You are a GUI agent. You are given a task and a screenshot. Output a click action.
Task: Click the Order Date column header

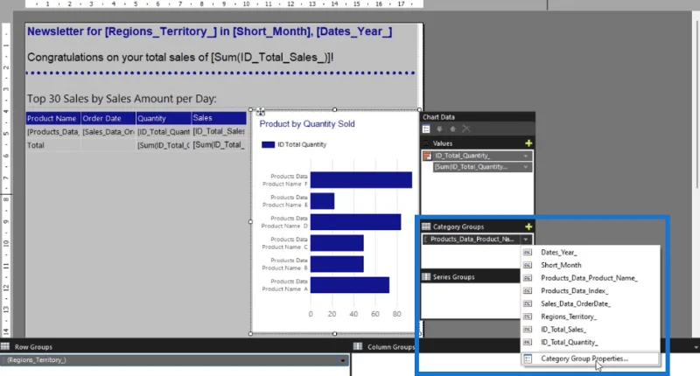tap(108, 118)
